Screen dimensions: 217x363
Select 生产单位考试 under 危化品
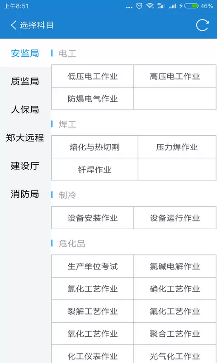pos(93,266)
